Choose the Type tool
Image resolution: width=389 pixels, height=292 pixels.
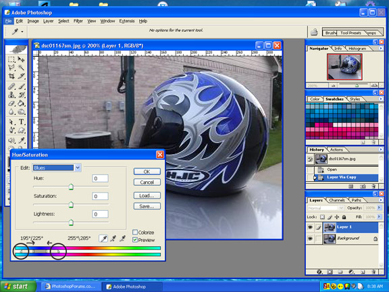pos(22,122)
